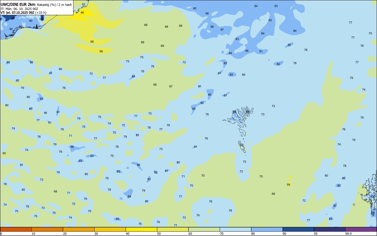Select the 80–90 medium blue legend swatch
Screen dimensions: 377x236
267,229
